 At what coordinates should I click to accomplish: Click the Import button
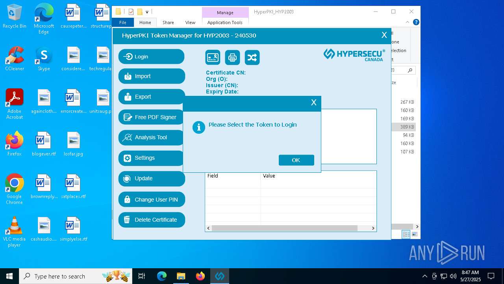click(151, 76)
